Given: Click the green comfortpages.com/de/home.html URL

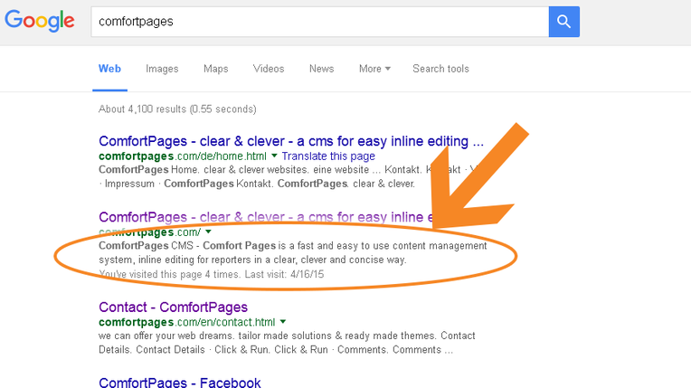Looking at the screenshot, I should point(184,156).
